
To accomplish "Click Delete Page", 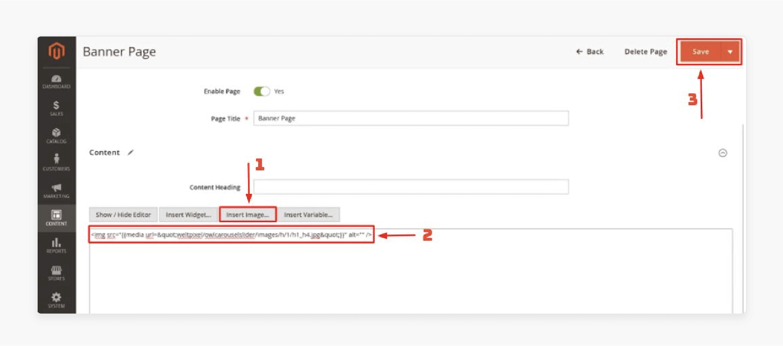I will tap(646, 52).
